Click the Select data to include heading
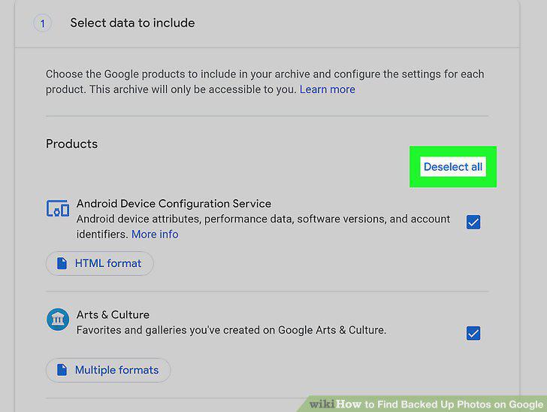 click(x=132, y=23)
